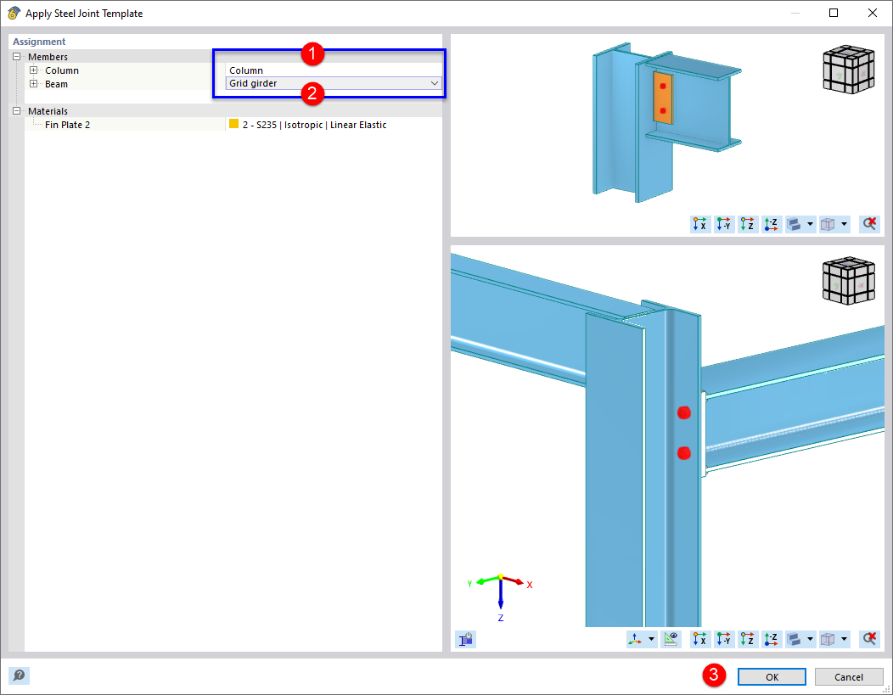Show view in X direction in lower preview

point(700,639)
